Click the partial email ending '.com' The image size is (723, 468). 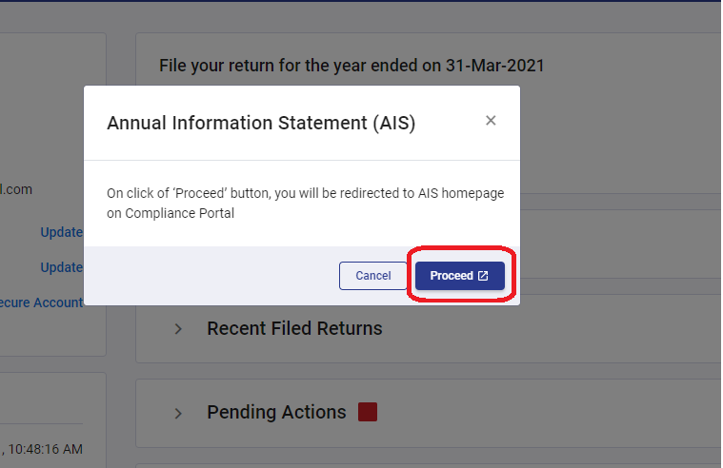17,189
